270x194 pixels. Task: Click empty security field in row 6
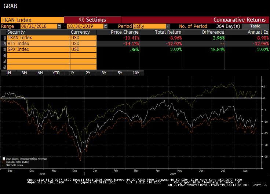pos(39,67)
